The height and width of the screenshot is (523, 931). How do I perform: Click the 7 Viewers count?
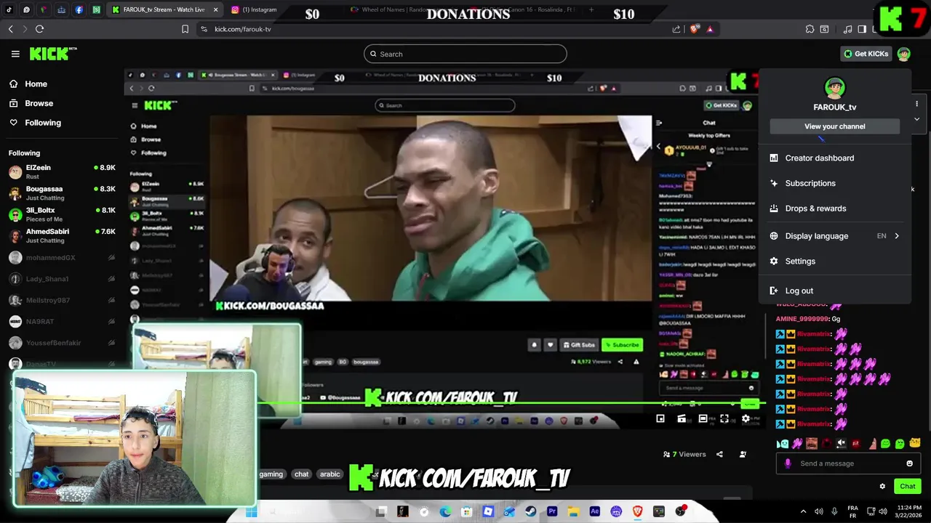coord(684,454)
